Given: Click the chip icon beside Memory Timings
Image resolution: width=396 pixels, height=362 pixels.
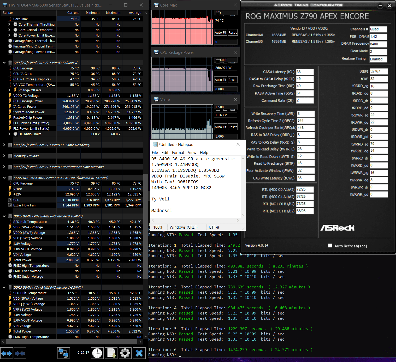Looking at the screenshot, I should 10,156.
